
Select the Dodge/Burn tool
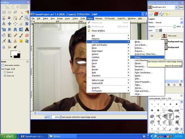15,47
